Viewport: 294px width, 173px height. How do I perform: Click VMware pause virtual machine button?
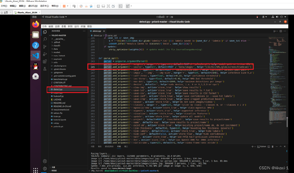pos(64,6)
